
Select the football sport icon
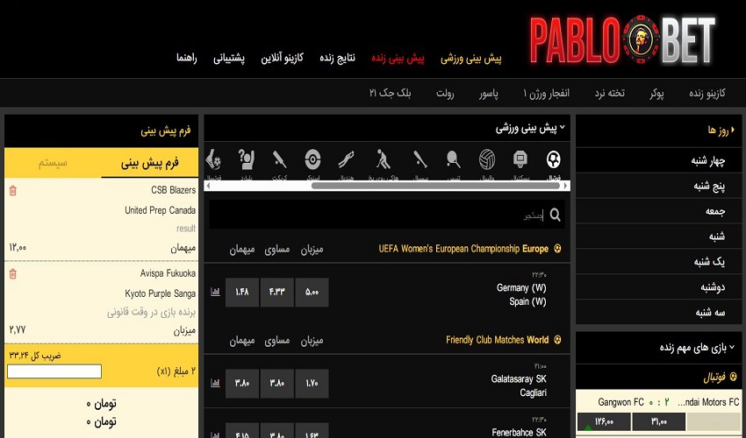553,160
